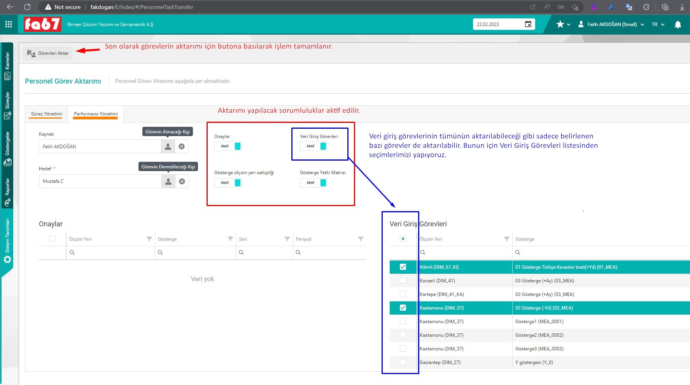Refresh the browser page

[x=27, y=7]
